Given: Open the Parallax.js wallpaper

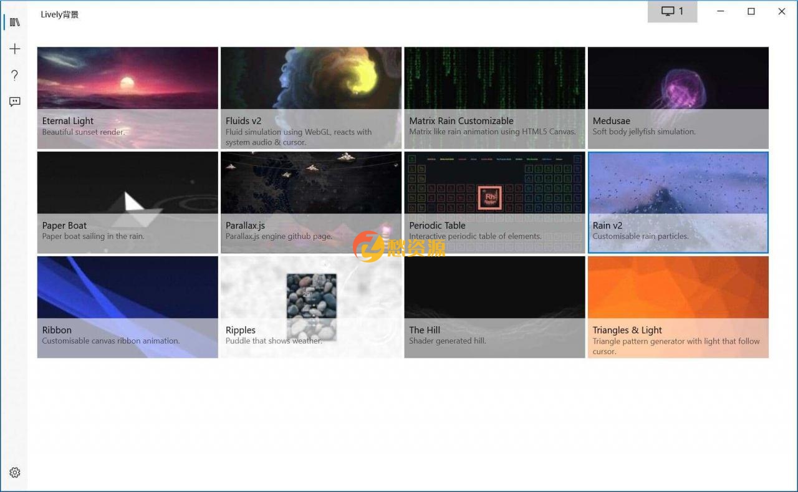Looking at the screenshot, I should pyautogui.click(x=310, y=202).
